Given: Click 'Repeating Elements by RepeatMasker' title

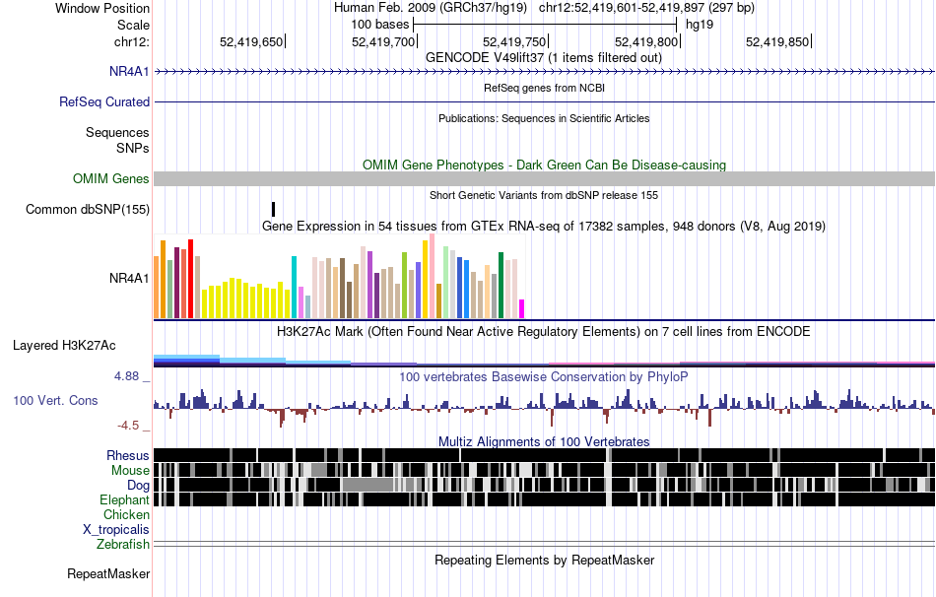Looking at the screenshot, I should tap(545, 560).
